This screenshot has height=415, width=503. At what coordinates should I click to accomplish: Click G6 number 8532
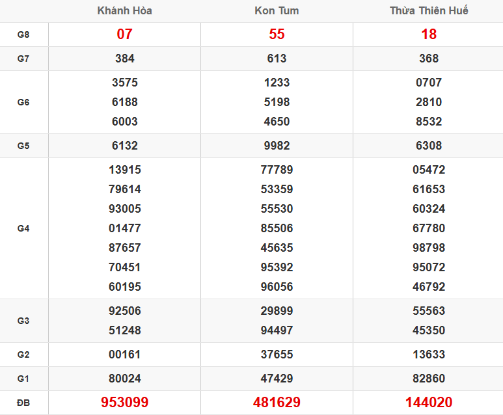pos(429,122)
